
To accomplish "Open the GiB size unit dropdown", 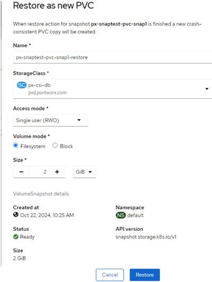I will (84, 172).
